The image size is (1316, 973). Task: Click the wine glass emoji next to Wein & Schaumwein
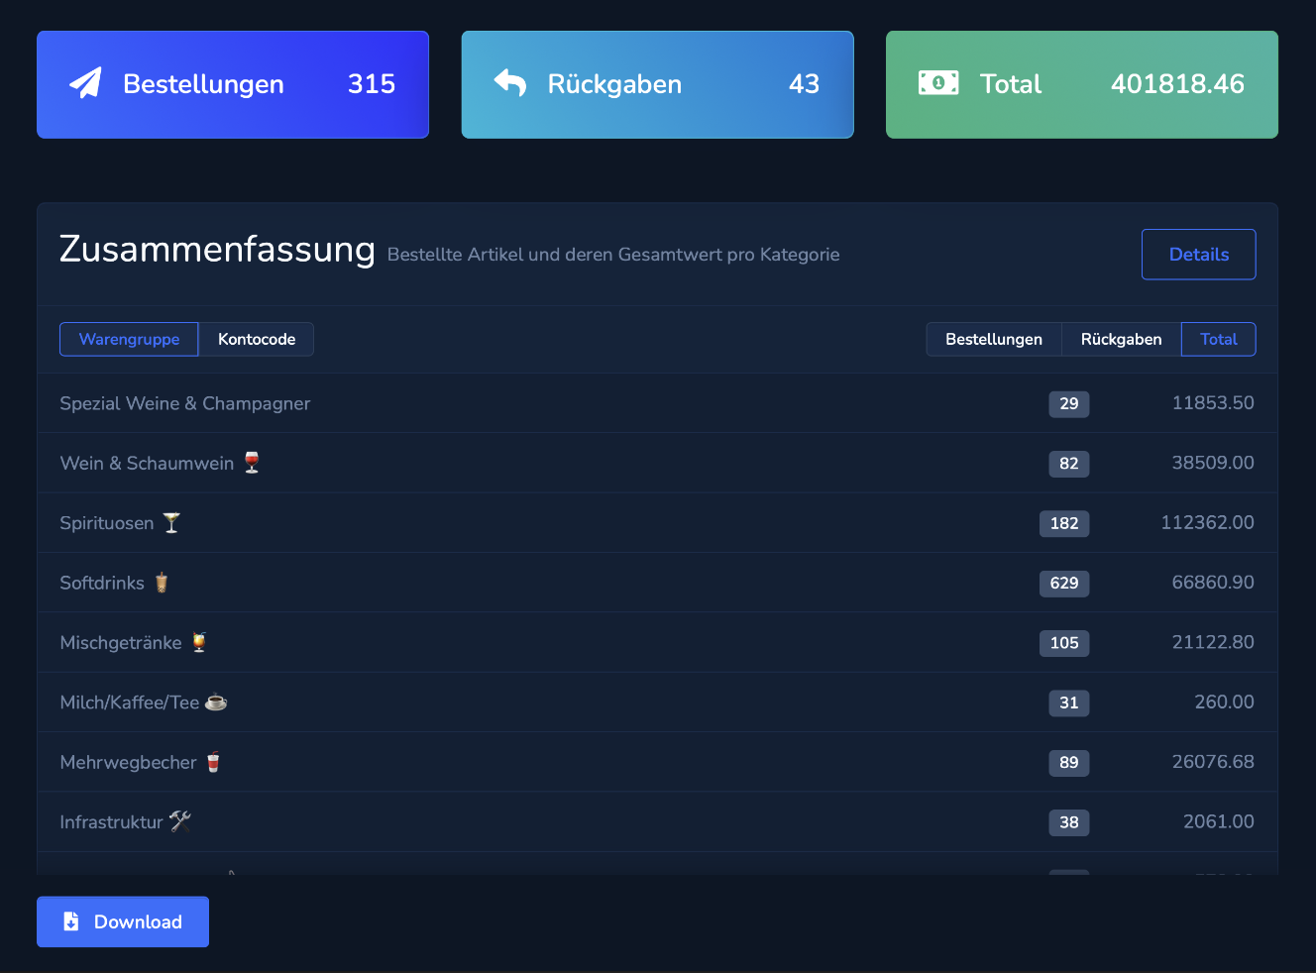[x=252, y=463]
